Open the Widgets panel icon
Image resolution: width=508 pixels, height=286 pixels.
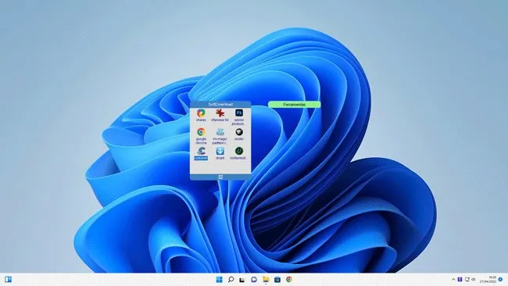pyautogui.click(x=8, y=279)
